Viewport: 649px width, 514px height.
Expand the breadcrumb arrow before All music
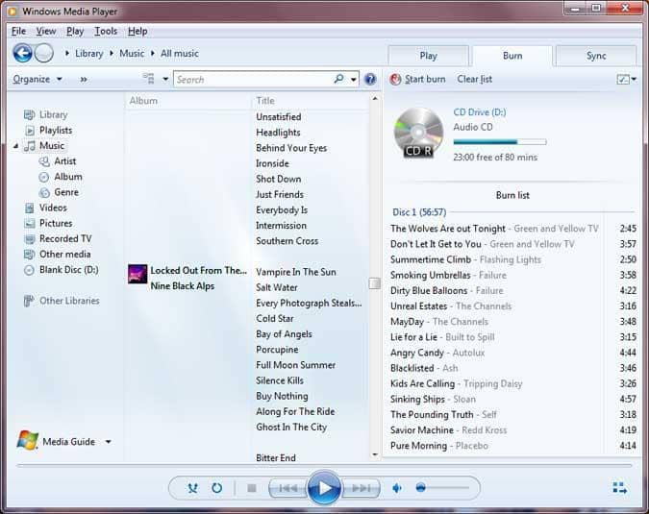click(153, 54)
